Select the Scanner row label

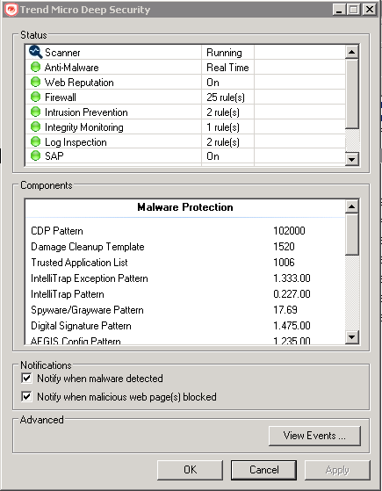[x=62, y=53]
